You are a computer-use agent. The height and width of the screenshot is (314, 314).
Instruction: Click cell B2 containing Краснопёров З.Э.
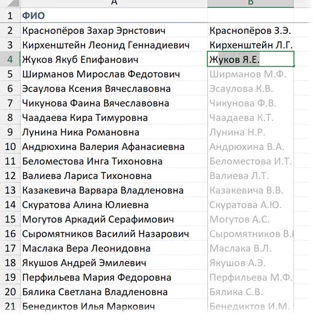pos(251,31)
